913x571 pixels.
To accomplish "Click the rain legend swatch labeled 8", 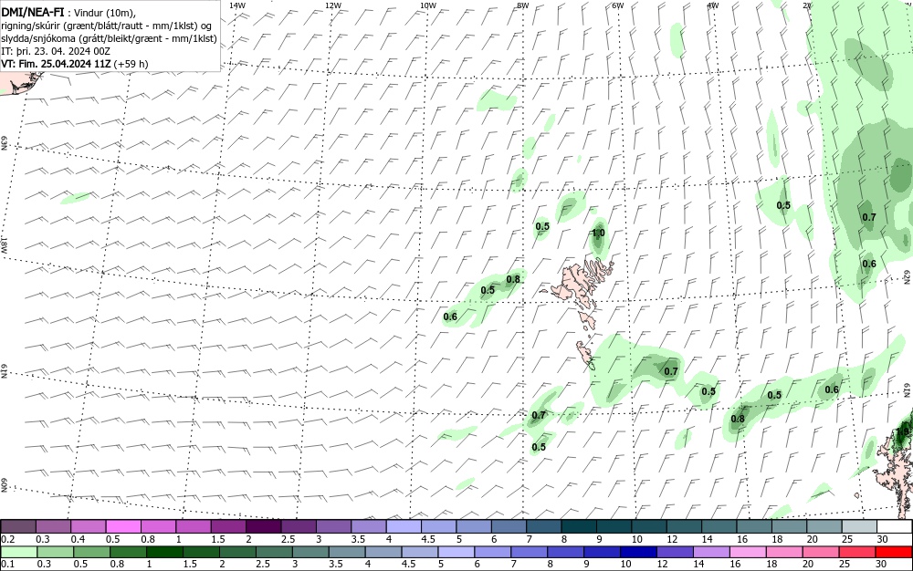I will coord(565,552).
